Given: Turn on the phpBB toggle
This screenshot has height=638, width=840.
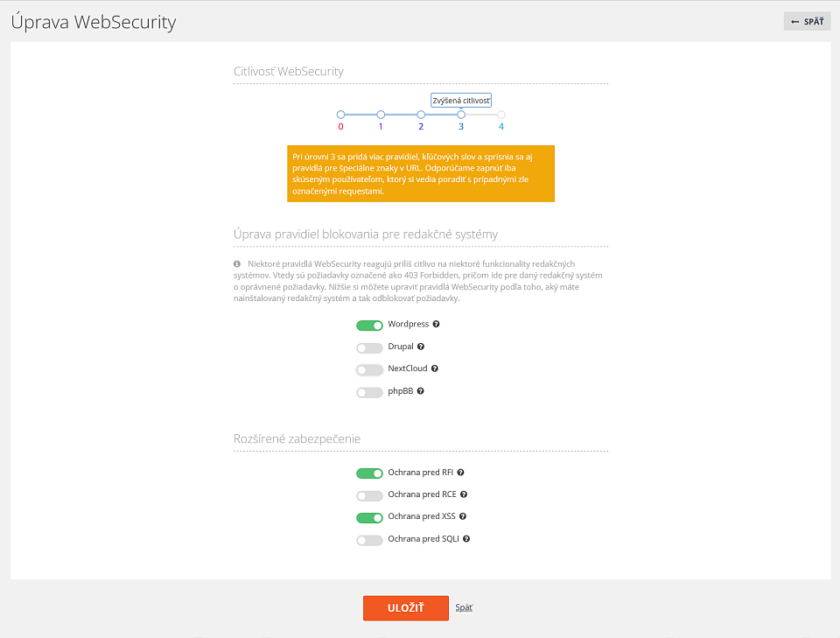Looking at the screenshot, I should tap(369, 392).
